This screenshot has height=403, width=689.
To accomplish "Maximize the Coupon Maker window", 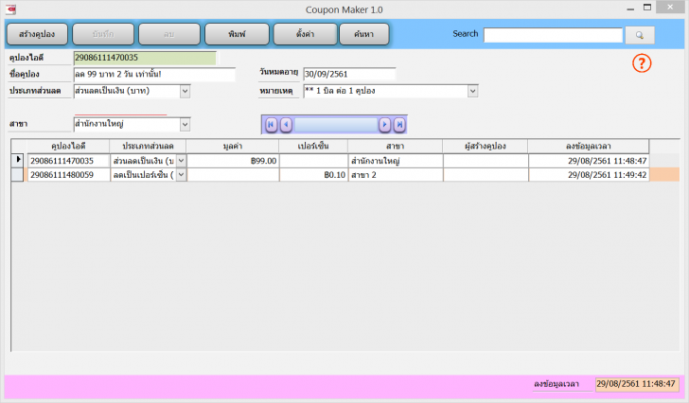I will point(647,8).
